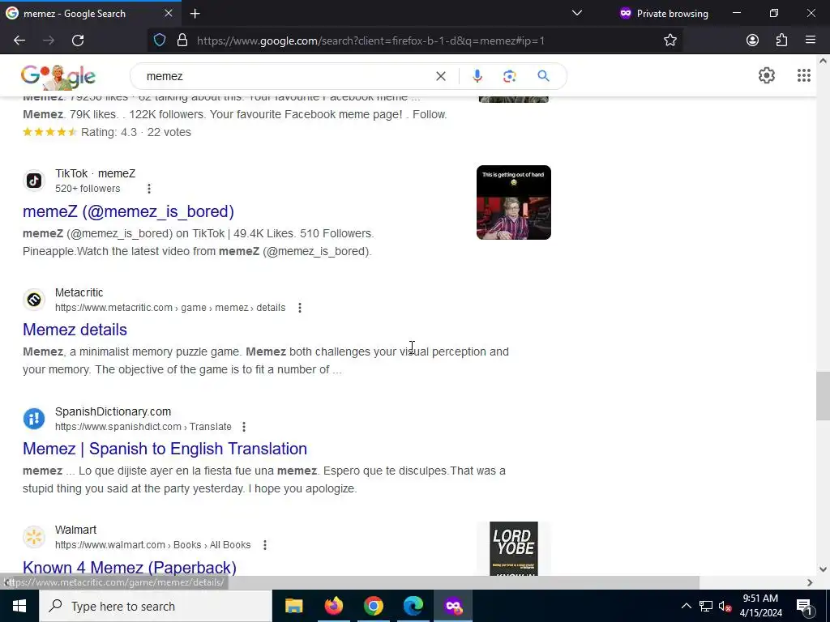Click the Walmart site favicon
This screenshot has width=830, height=622.
pos(34,538)
